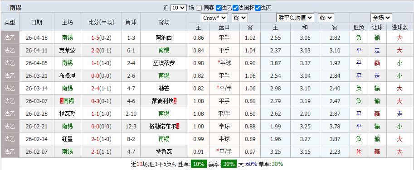Click the red 胜 result in 特鲁瓦 row
The height and width of the screenshot is (170, 414).
click(x=359, y=151)
